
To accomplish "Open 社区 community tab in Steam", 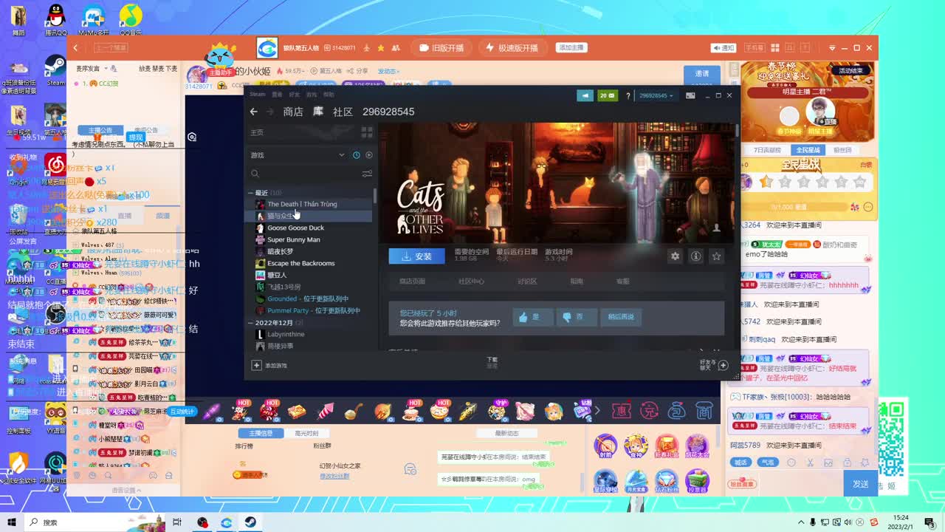I will (343, 112).
